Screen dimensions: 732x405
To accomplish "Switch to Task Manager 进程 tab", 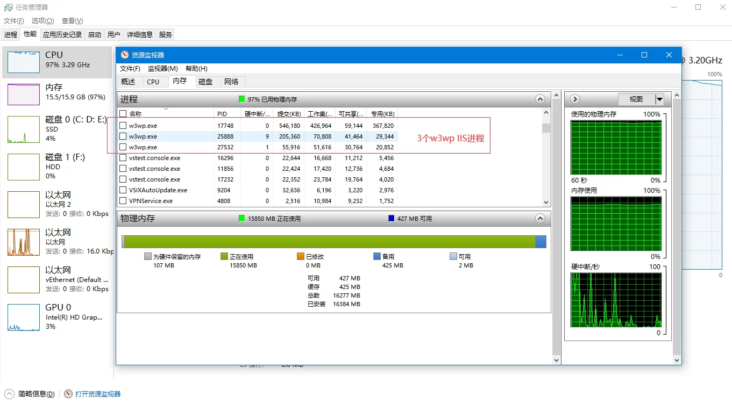I will [x=11, y=35].
